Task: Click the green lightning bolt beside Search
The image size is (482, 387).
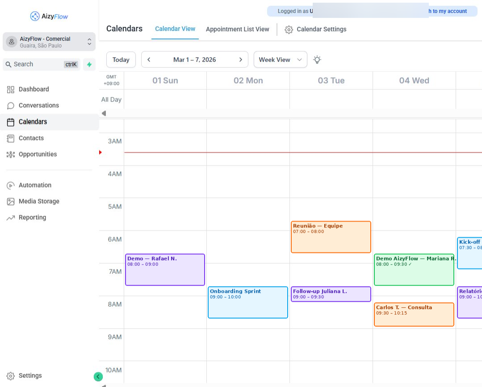Action: [x=89, y=64]
